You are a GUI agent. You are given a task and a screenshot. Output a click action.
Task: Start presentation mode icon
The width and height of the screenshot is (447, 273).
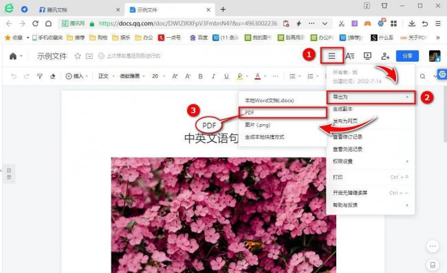pos(367,56)
